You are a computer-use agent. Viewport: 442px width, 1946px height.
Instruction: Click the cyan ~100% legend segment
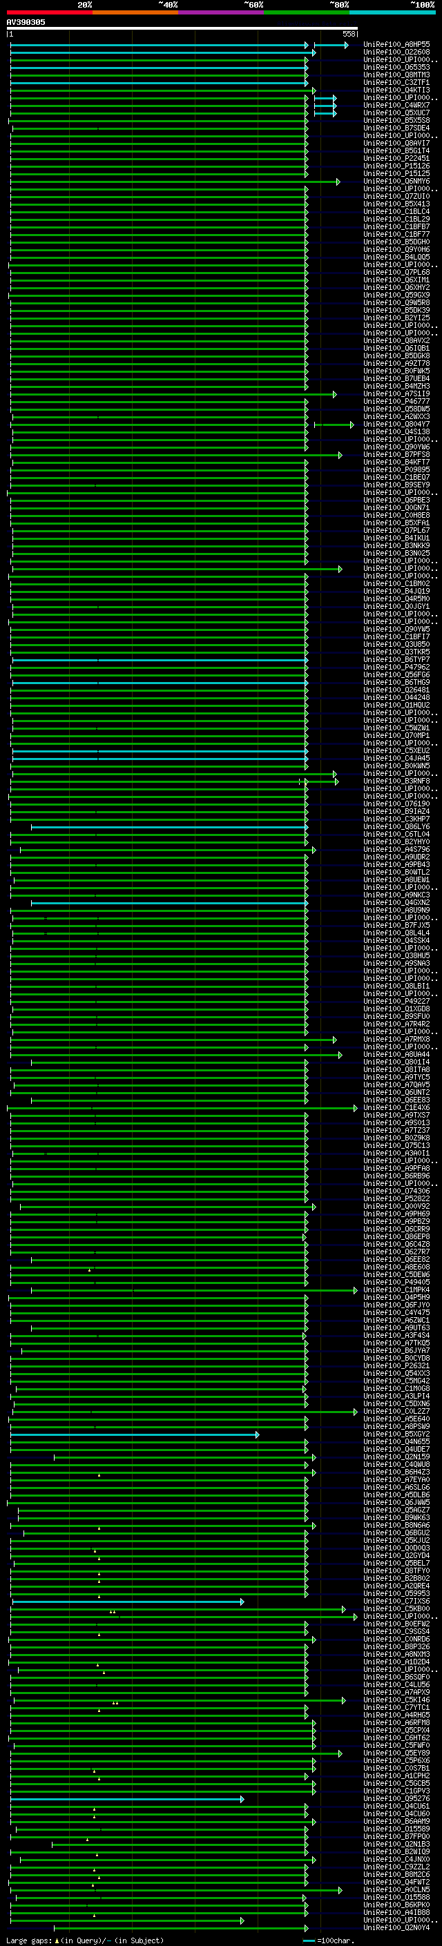coord(392,12)
